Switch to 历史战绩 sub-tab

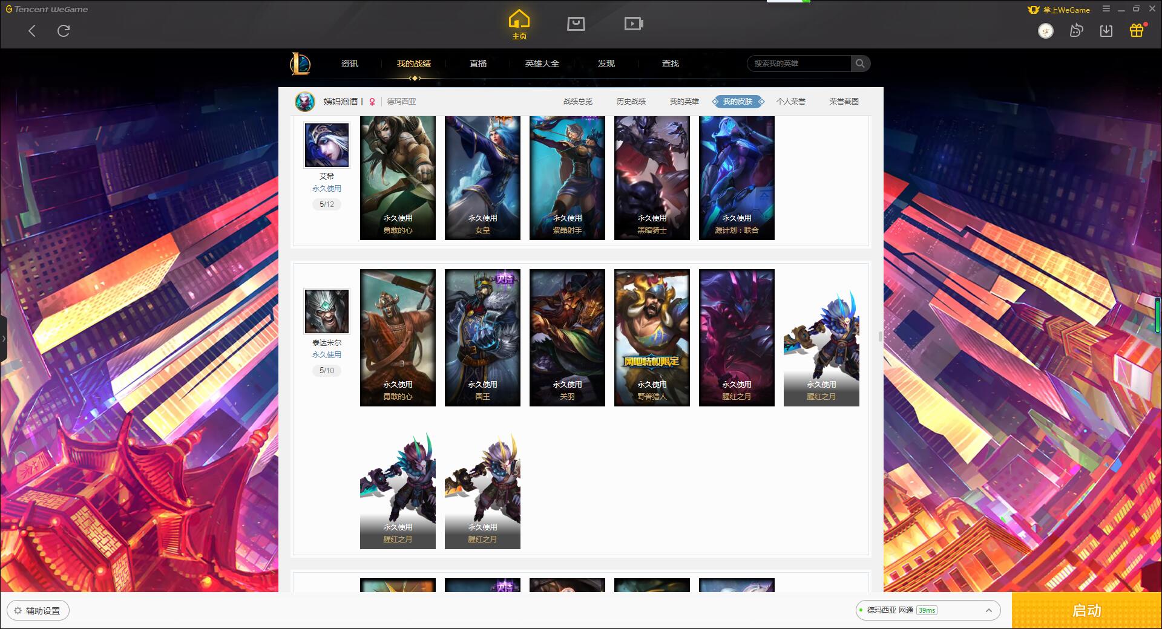coord(631,102)
